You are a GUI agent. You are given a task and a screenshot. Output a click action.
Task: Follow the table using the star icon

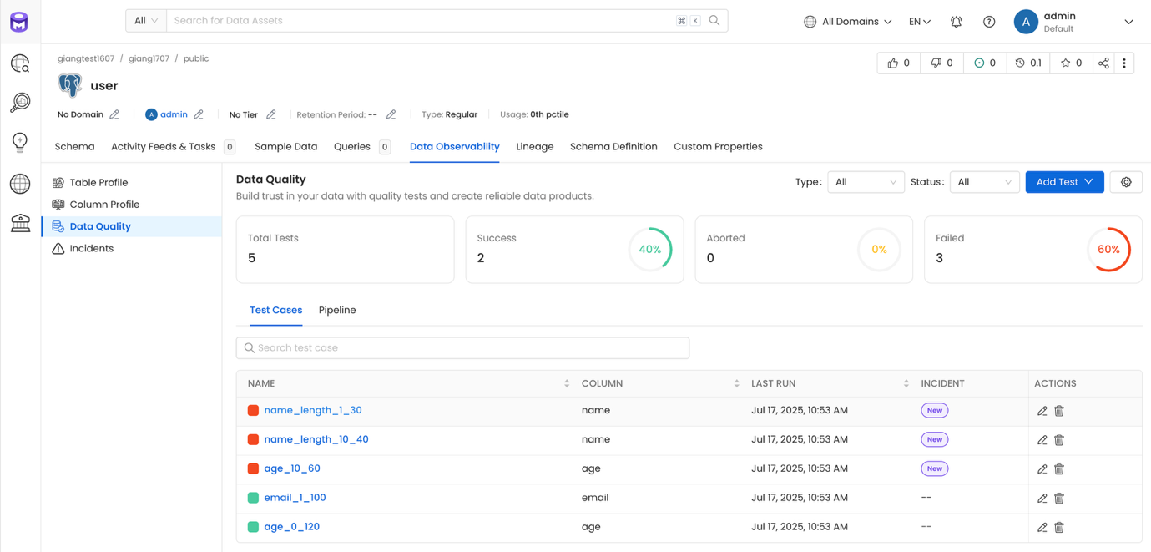1071,63
